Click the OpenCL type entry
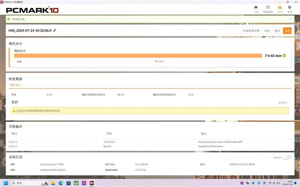300x187 pixels. pyautogui.click(x=107, y=146)
